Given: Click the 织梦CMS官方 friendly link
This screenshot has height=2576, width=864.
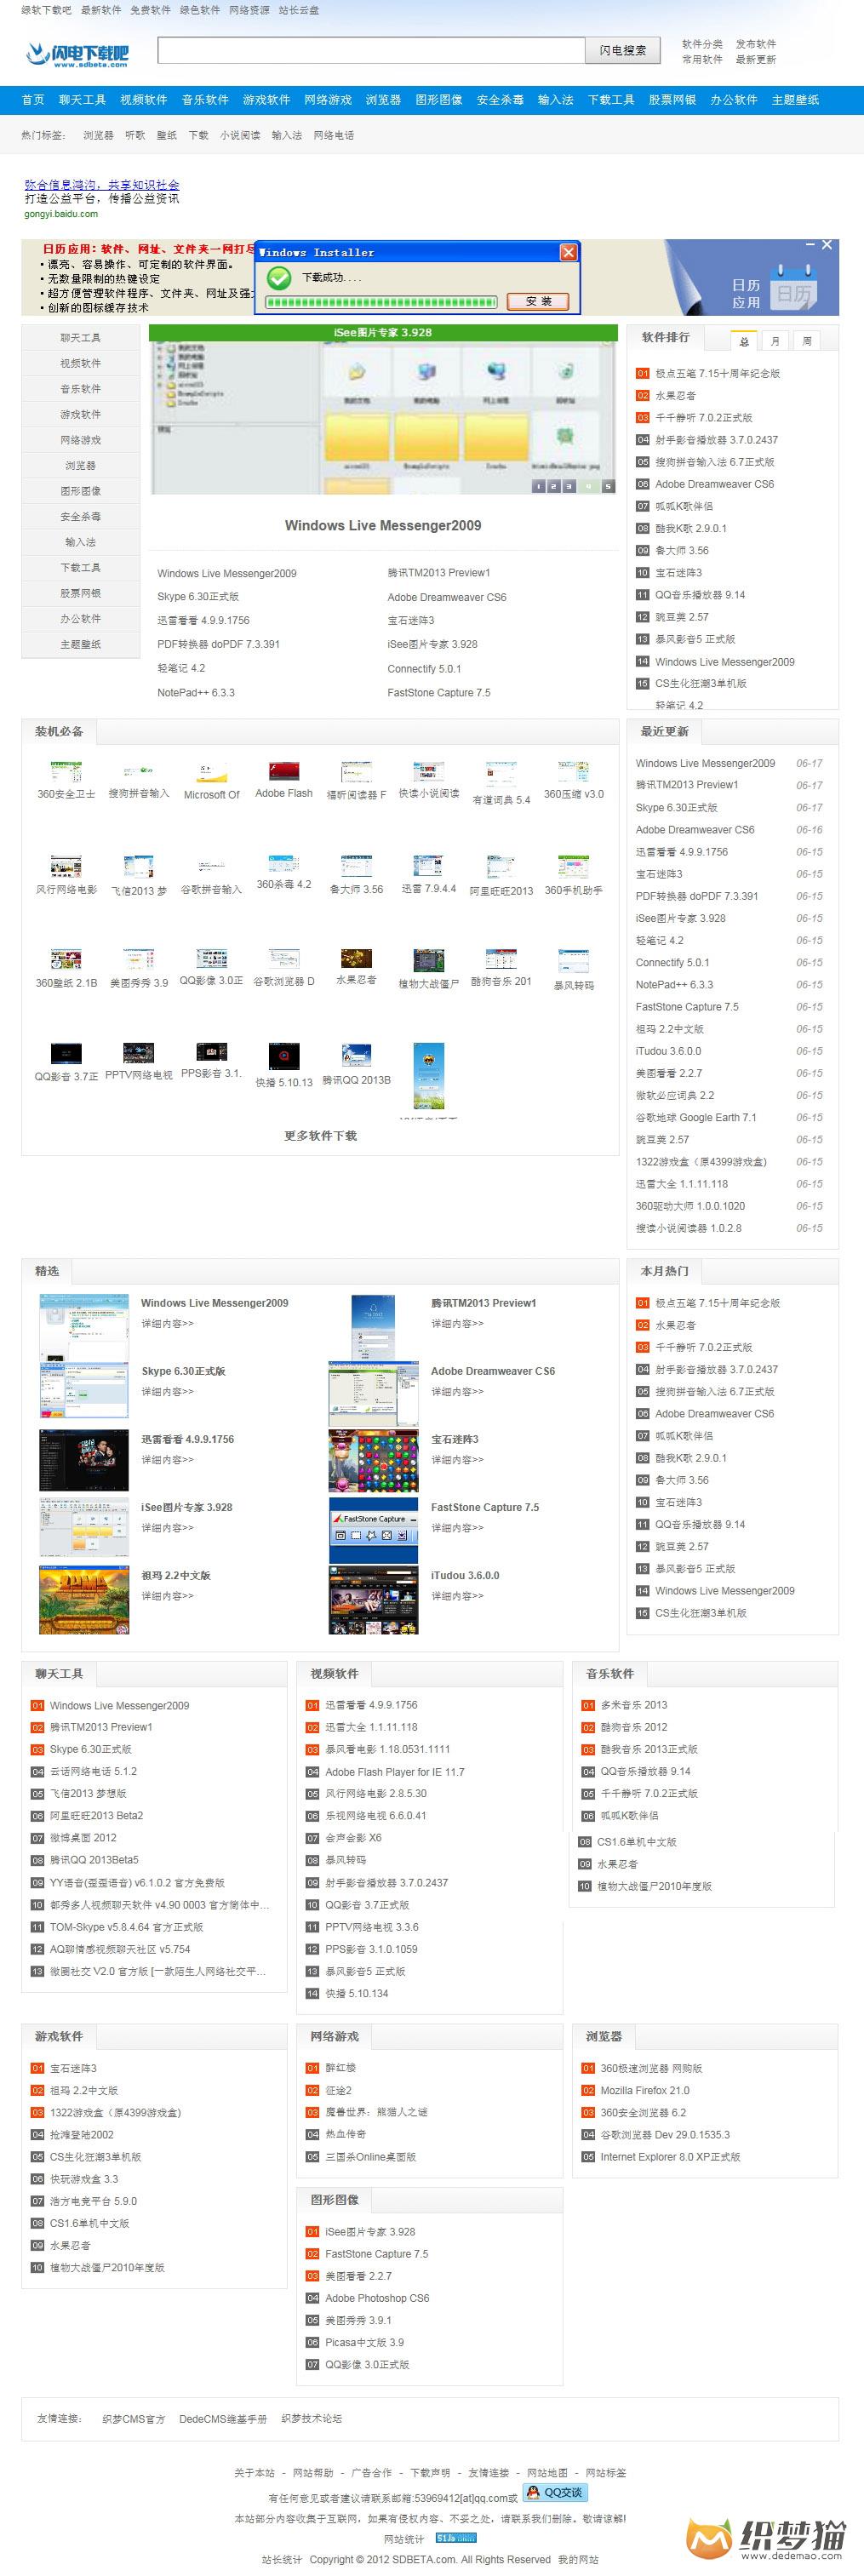Looking at the screenshot, I should [134, 2419].
